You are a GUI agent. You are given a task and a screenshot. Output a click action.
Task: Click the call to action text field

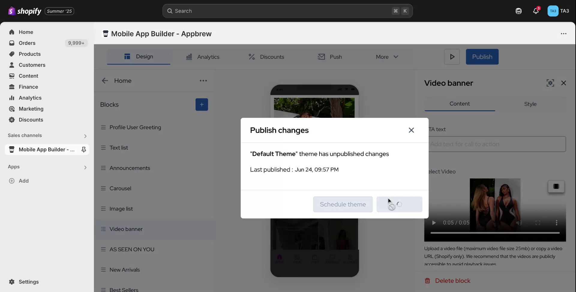496,144
